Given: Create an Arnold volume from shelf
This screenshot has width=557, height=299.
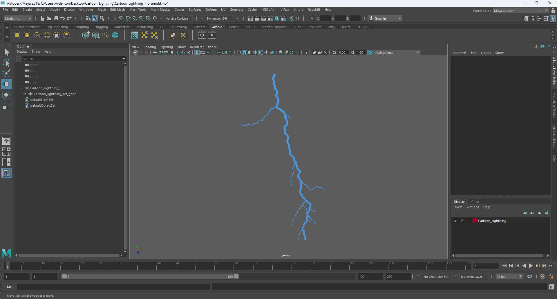Looking at the screenshot, I should pos(115,35).
